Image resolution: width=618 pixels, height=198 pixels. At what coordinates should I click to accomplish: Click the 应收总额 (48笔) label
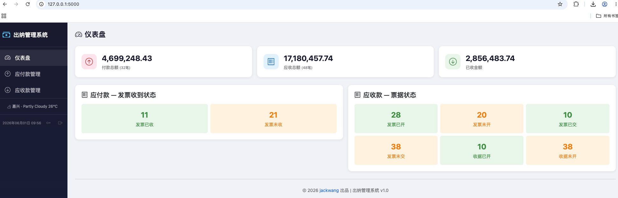click(x=298, y=68)
